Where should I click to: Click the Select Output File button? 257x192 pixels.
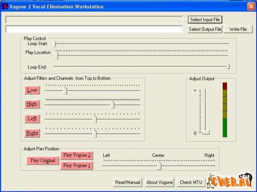pyautogui.click(x=205, y=29)
